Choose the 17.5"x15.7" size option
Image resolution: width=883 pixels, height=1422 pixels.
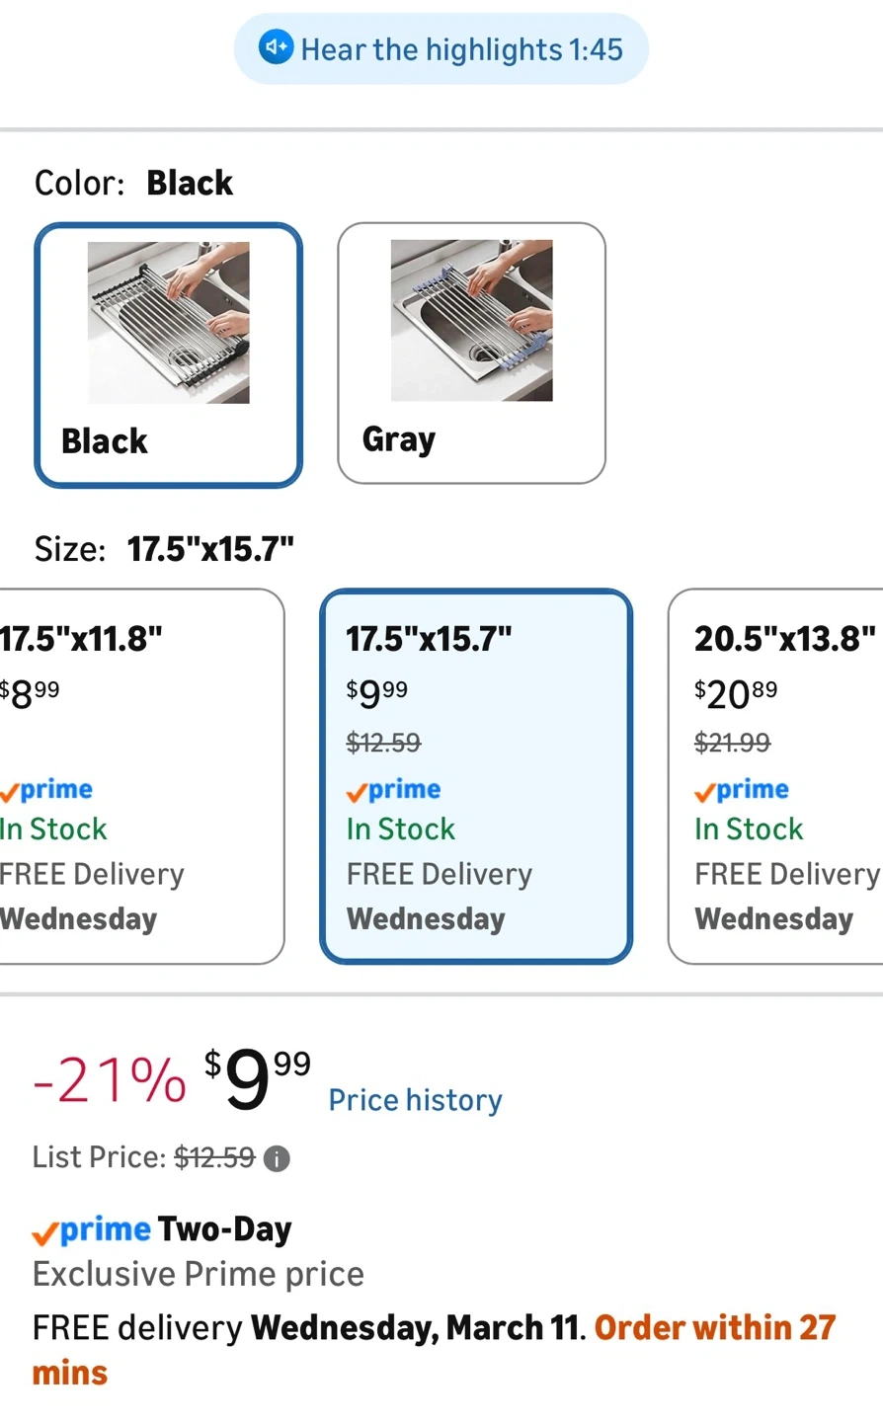(x=476, y=775)
